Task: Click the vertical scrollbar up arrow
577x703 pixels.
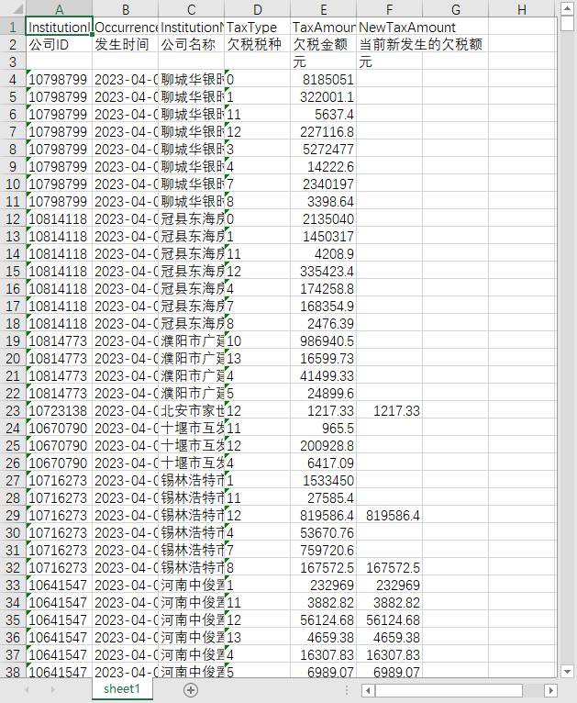Action: click(567, 8)
